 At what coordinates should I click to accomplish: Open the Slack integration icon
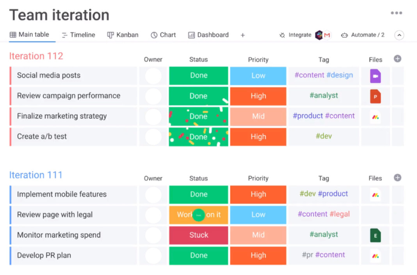[319, 35]
